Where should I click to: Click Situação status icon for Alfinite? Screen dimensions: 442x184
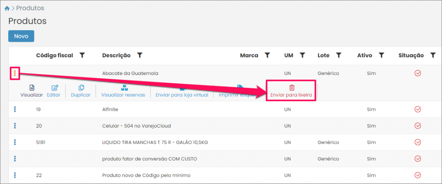tap(417, 109)
